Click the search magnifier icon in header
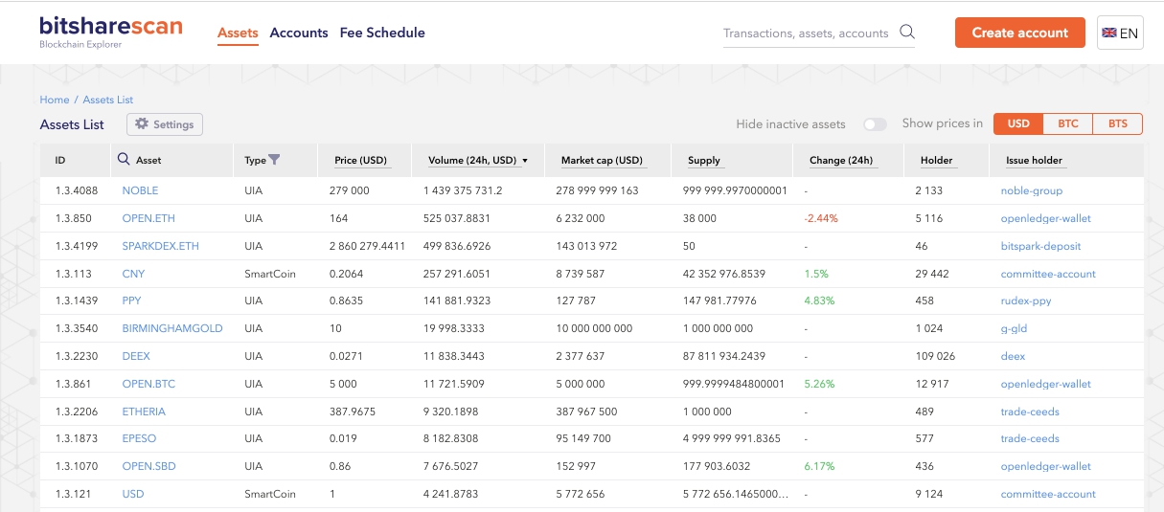This screenshot has width=1164, height=512. click(x=907, y=33)
